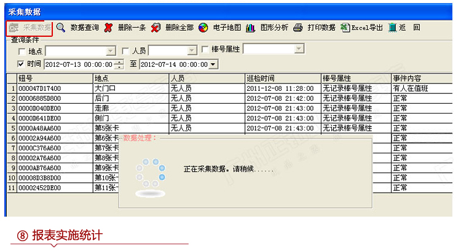Select cell 00002A76A600
Viewport: 461px width, 251px height.
point(55,158)
